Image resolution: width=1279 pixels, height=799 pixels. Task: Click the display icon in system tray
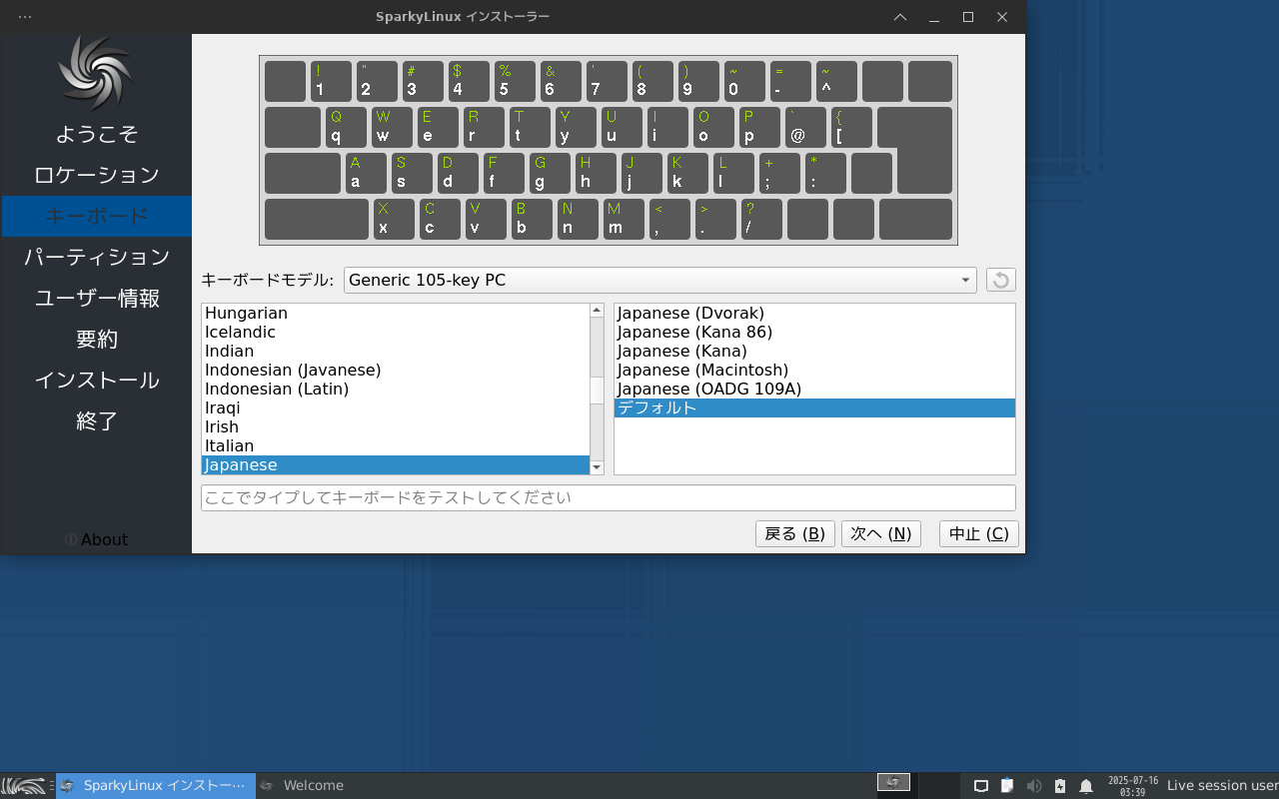(x=981, y=786)
